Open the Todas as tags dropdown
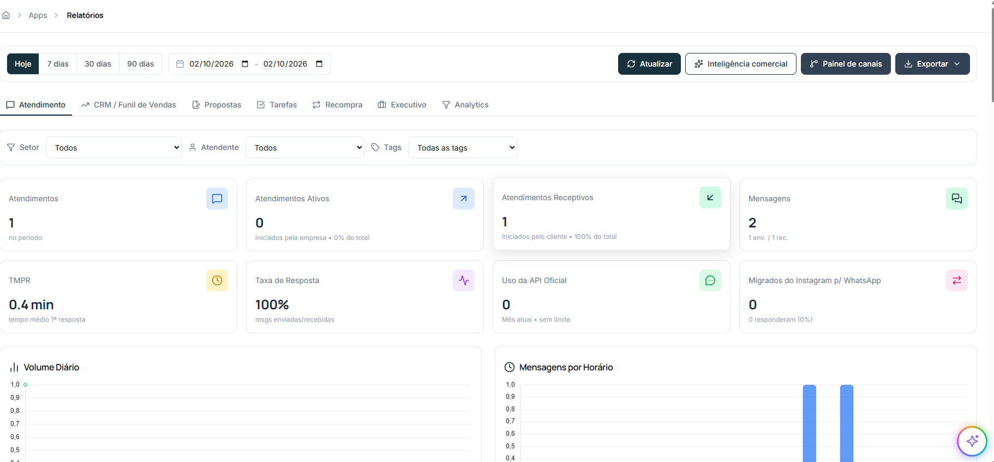 463,147
